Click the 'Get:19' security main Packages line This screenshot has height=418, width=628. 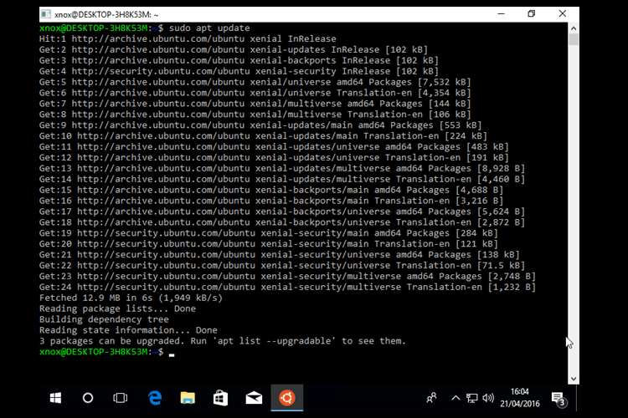coord(268,233)
